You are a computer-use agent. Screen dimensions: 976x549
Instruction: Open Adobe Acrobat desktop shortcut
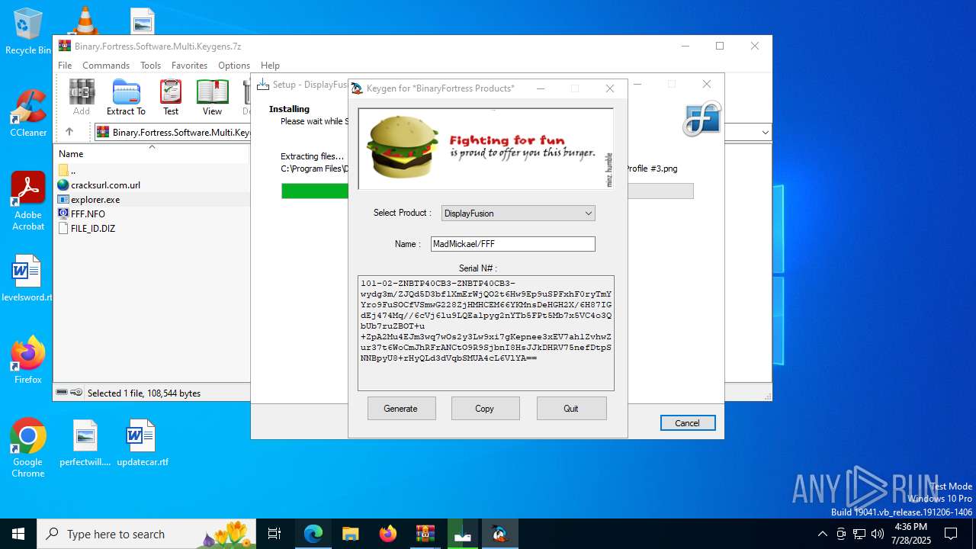pyautogui.click(x=28, y=201)
